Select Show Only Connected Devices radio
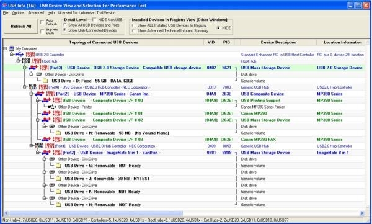Image resolution: width=372 pixels, height=224 pixels. pos(64,30)
